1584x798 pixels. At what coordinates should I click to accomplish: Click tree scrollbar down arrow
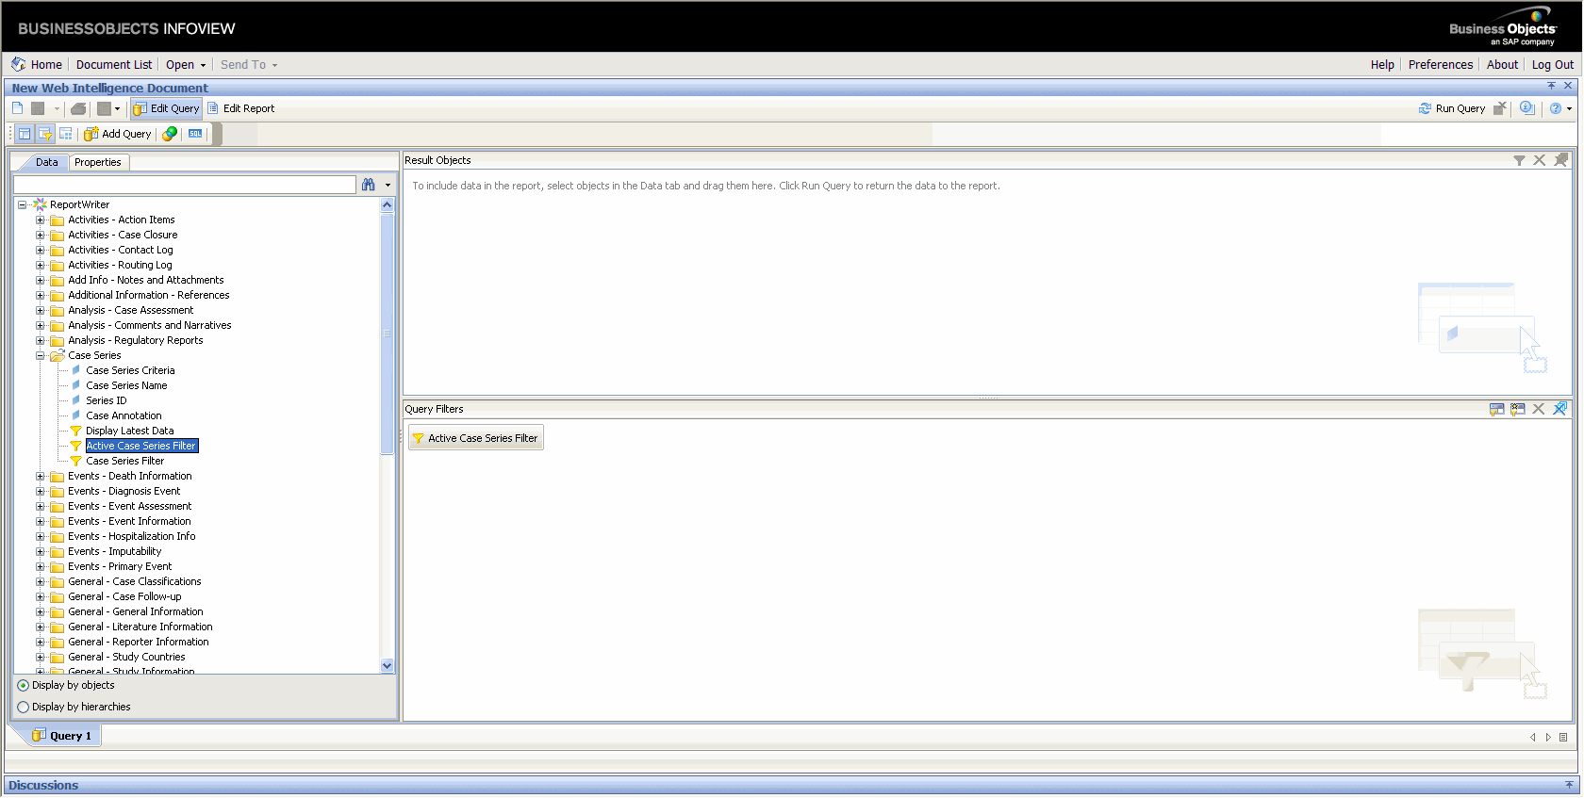click(x=387, y=666)
